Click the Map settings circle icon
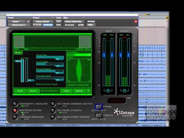 tap(84, 18)
